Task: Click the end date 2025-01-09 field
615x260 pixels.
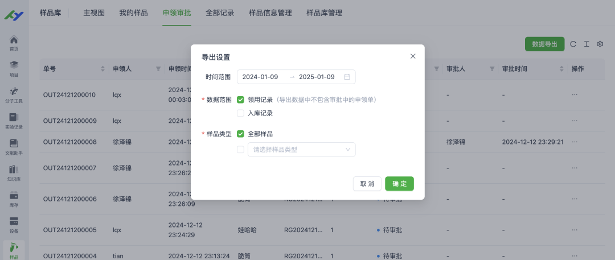Action: click(x=317, y=77)
